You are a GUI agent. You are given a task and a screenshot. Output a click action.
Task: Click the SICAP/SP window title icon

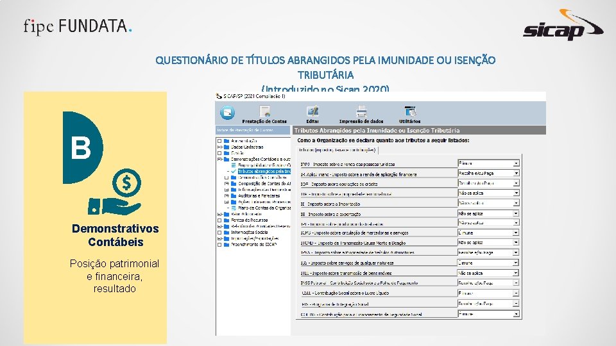click(x=219, y=95)
